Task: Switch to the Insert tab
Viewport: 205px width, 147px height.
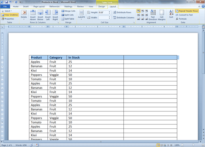Action: coord(26,6)
